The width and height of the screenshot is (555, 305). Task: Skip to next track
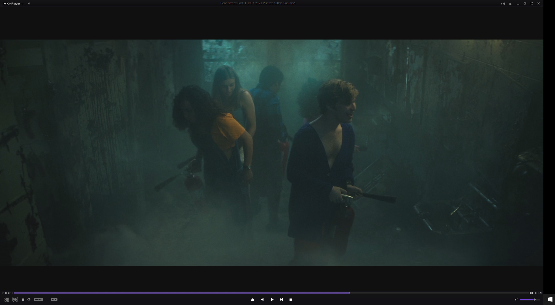[x=281, y=300]
